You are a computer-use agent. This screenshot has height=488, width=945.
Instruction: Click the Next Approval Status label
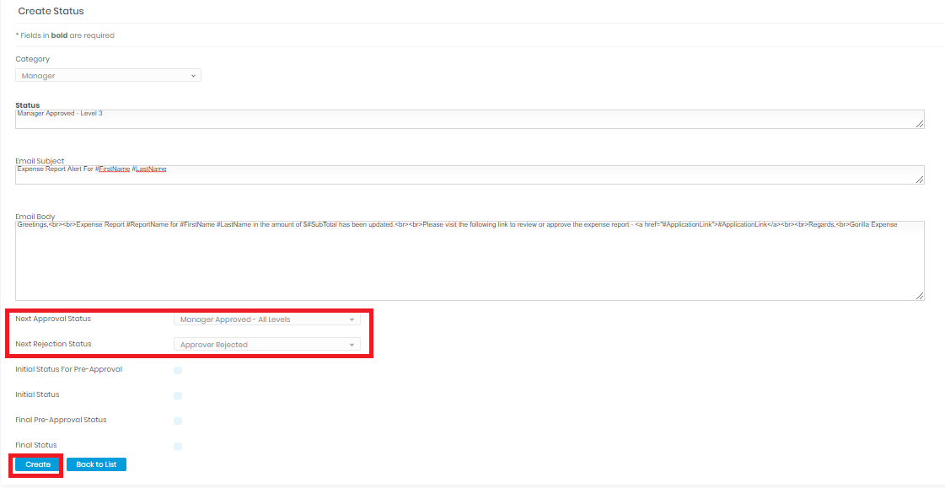pyautogui.click(x=53, y=318)
